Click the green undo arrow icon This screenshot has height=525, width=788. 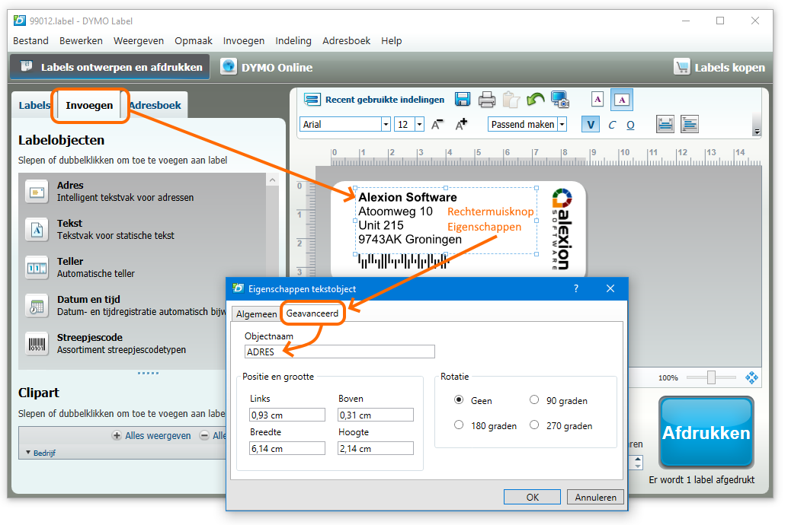536,100
